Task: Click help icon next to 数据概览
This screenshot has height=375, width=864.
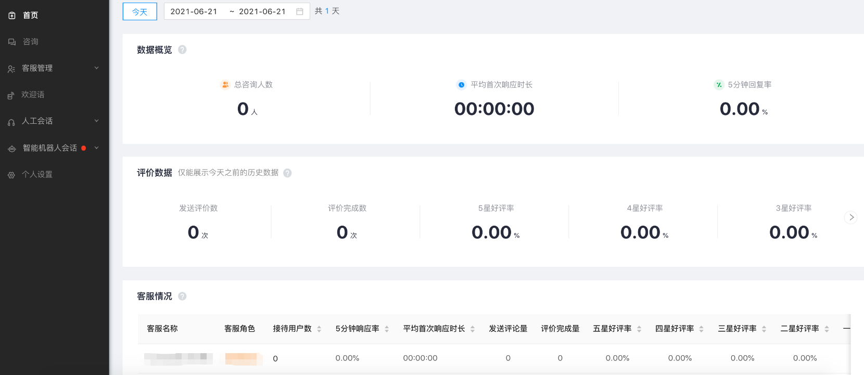Action: click(182, 49)
